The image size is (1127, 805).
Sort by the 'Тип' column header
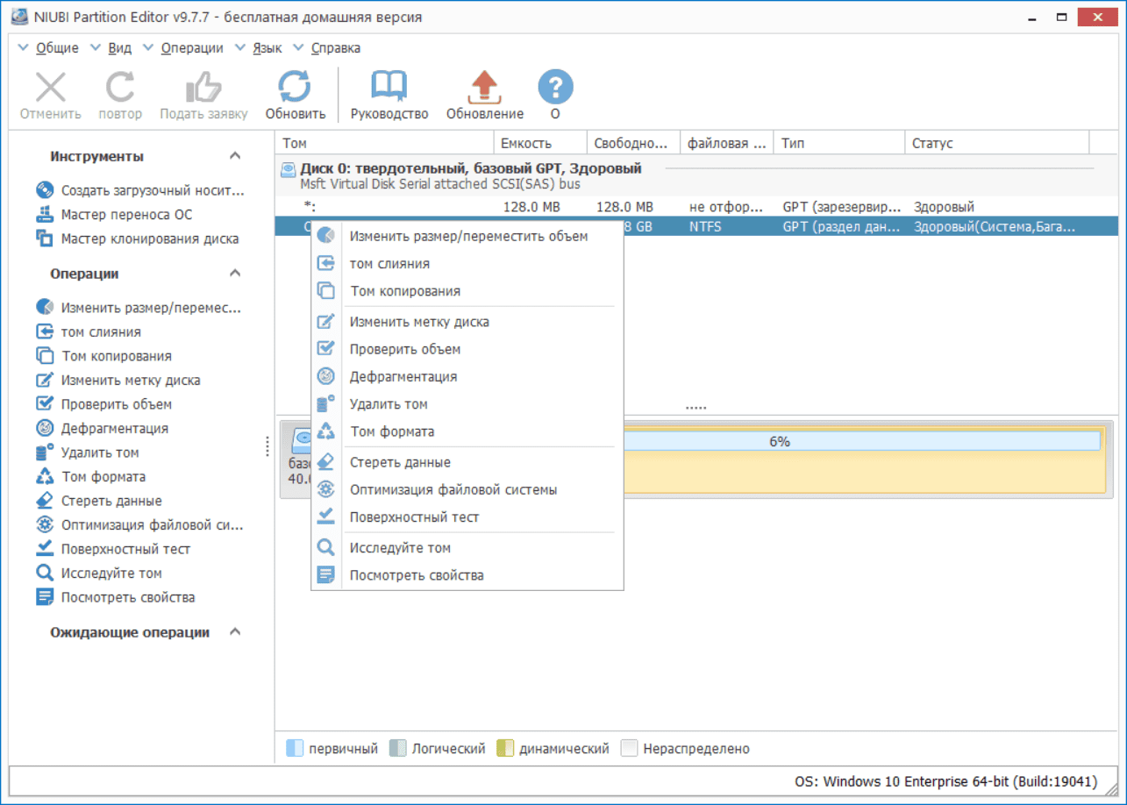coord(839,143)
